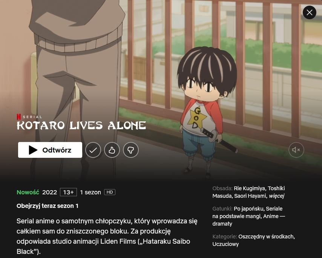Open cast member Rie Kugimiya
Screen dimensions: 322x258
(x=249, y=188)
